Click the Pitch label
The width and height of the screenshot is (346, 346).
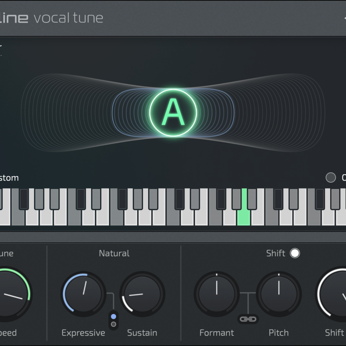[279, 333]
